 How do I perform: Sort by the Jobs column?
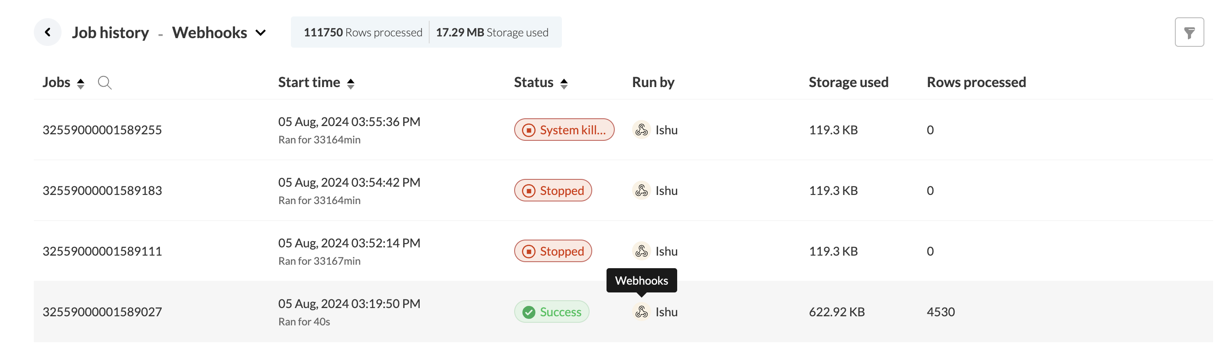click(81, 84)
